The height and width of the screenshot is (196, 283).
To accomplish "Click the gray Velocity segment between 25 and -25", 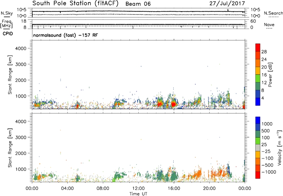I will tap(258, 148).
